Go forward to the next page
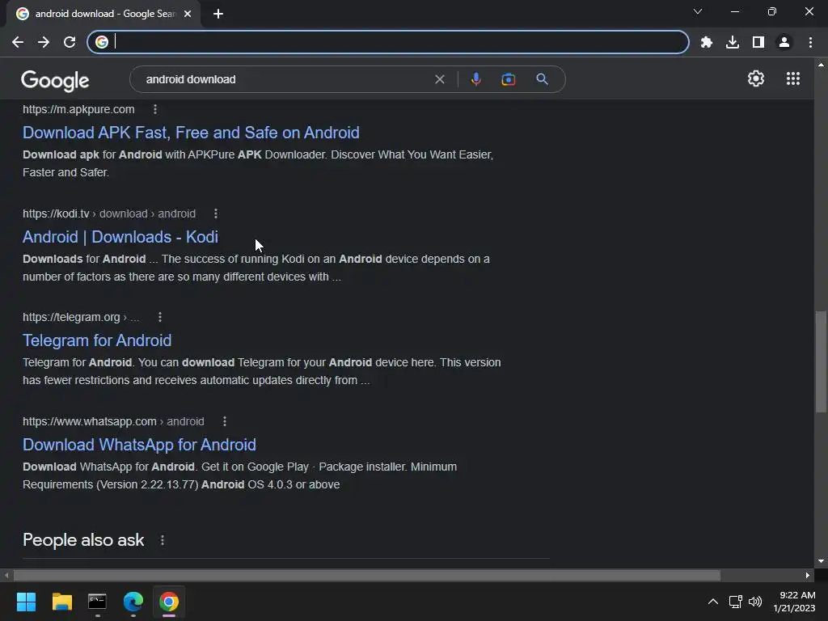Image resolution: width=828 pixels, height=621 pixels. tap(44, 42)
